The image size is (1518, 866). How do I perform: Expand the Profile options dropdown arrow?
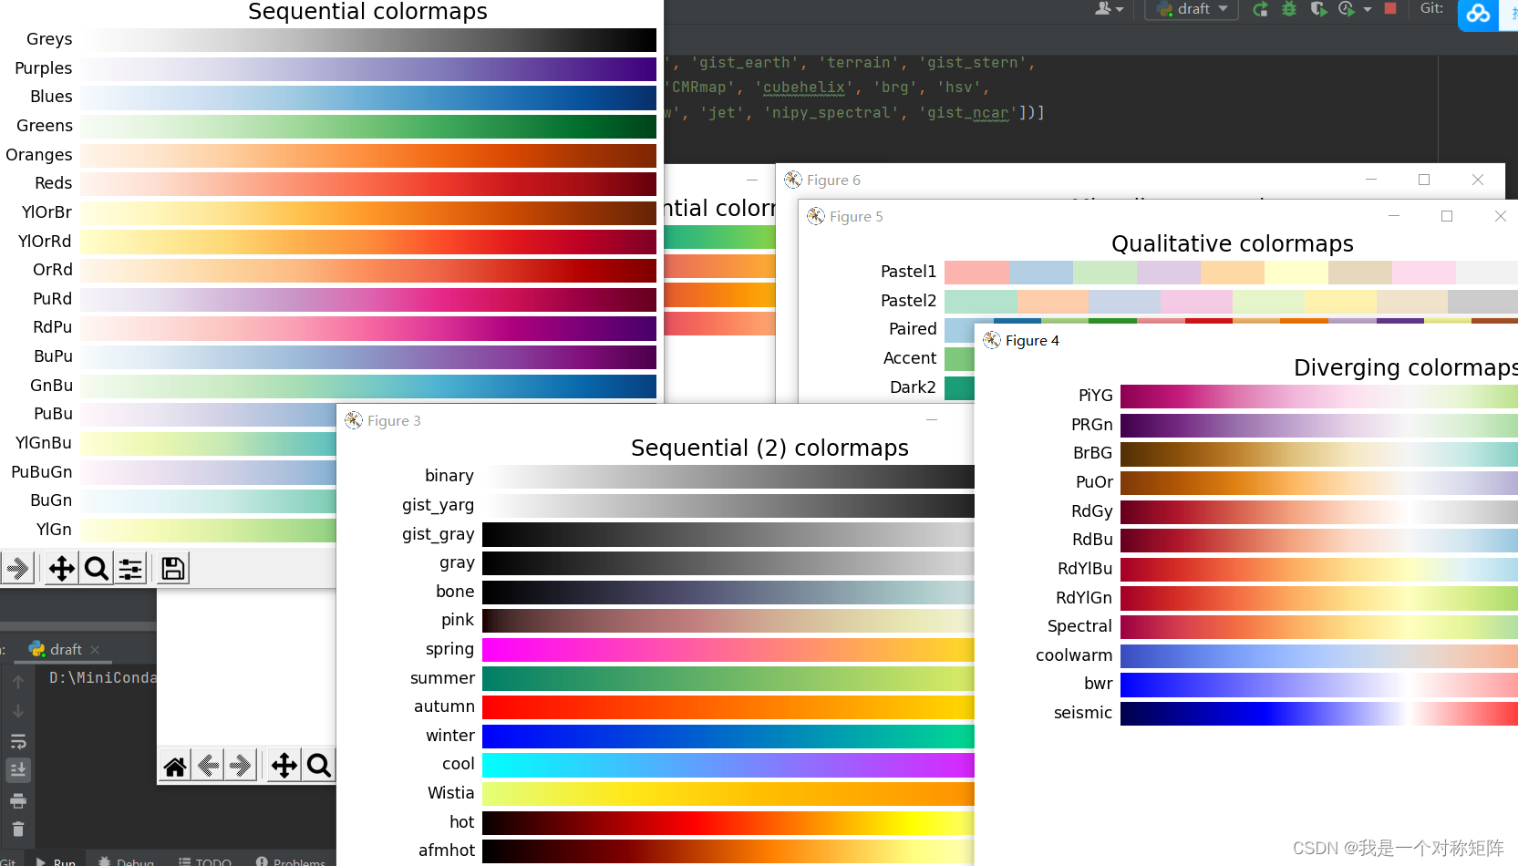(1368, 9)
